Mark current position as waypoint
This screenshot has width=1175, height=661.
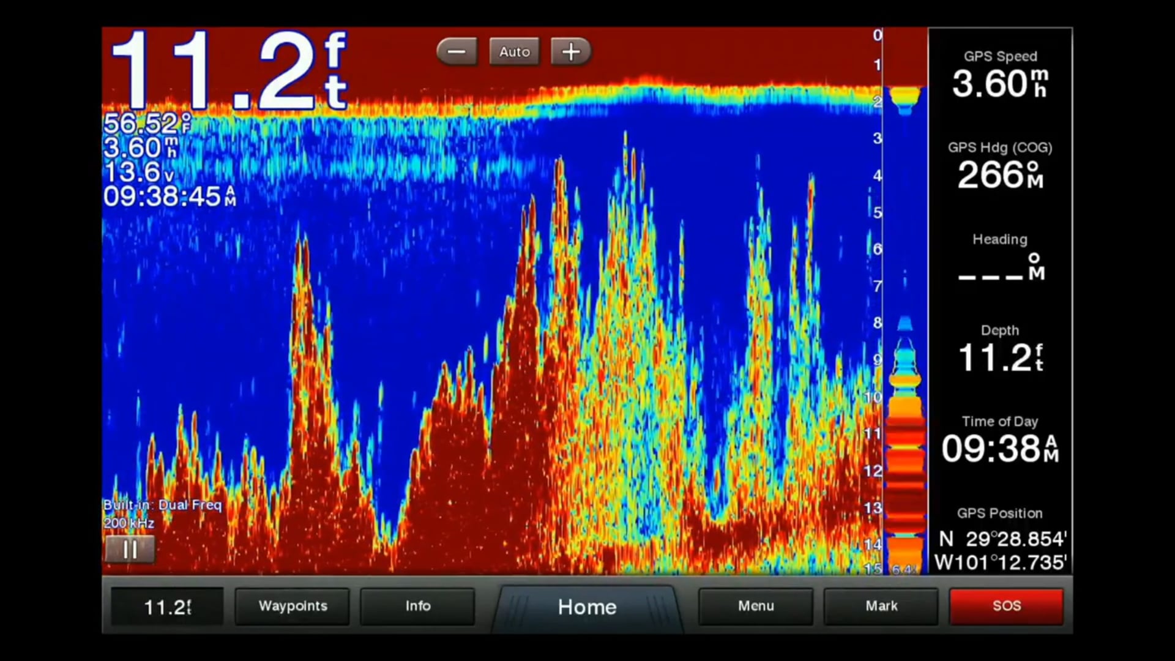click(881, 606)
